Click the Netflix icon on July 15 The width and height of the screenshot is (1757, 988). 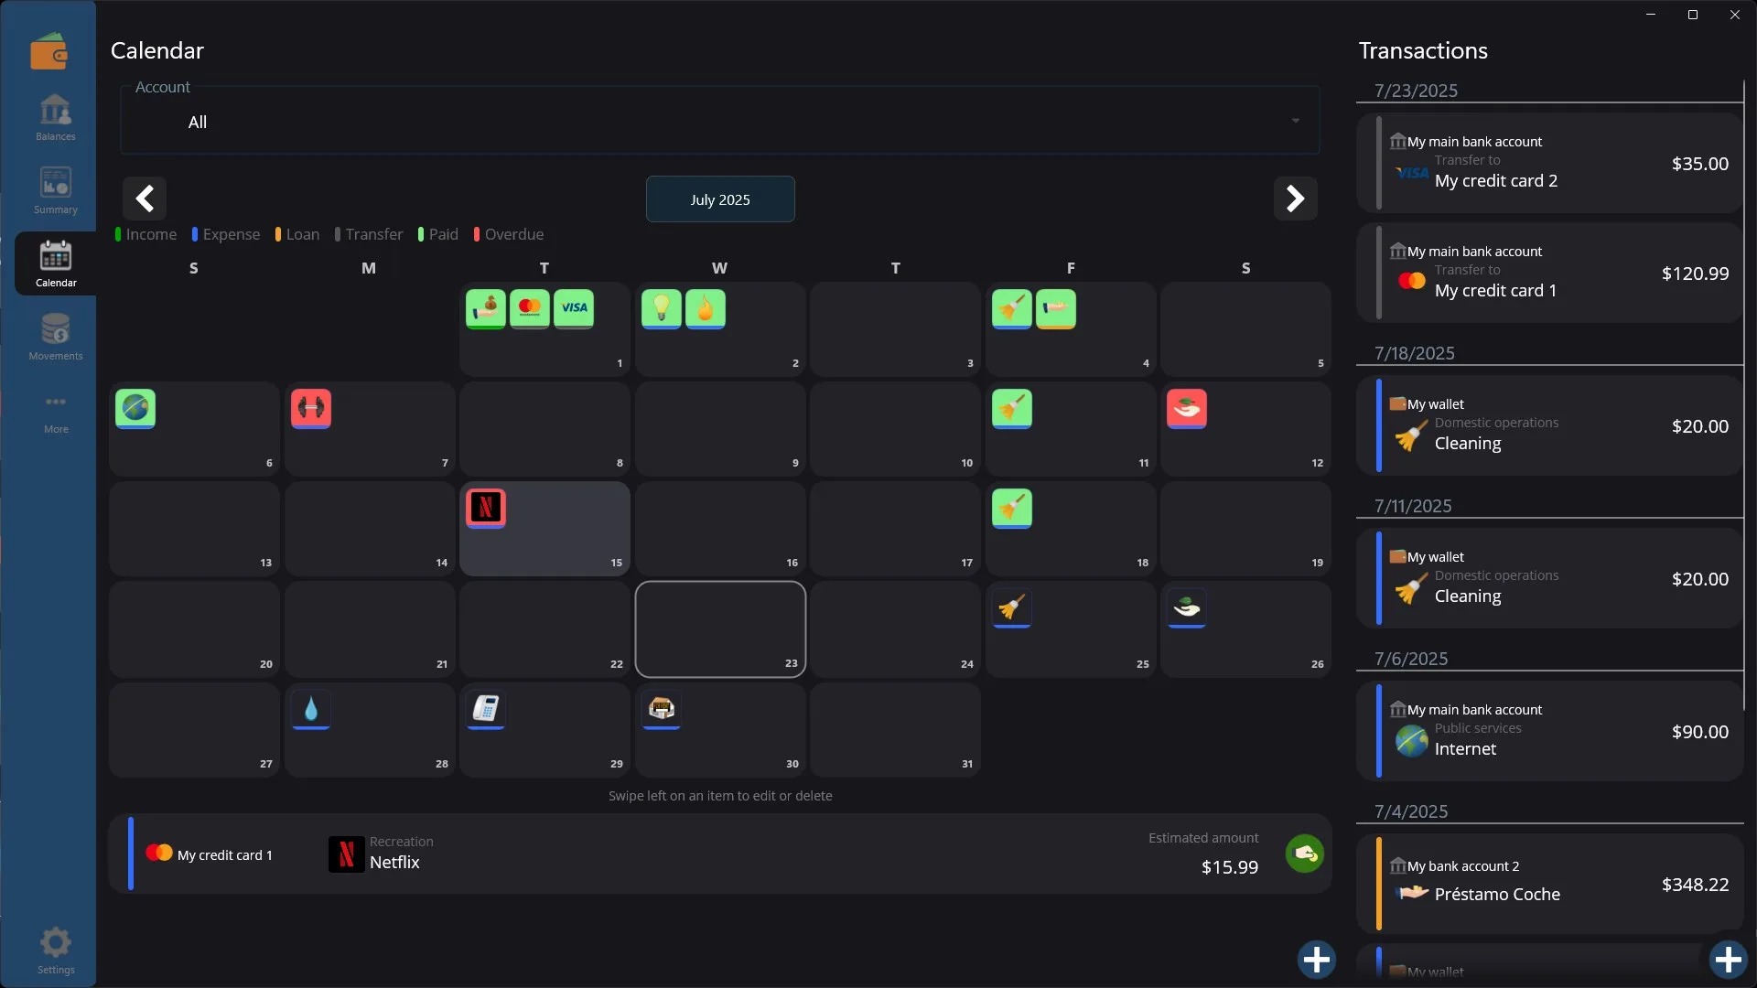point(486,508)
